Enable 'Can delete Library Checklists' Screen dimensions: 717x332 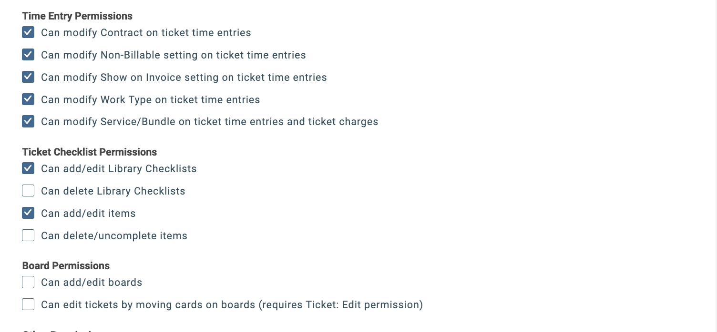tap(28, 190)
